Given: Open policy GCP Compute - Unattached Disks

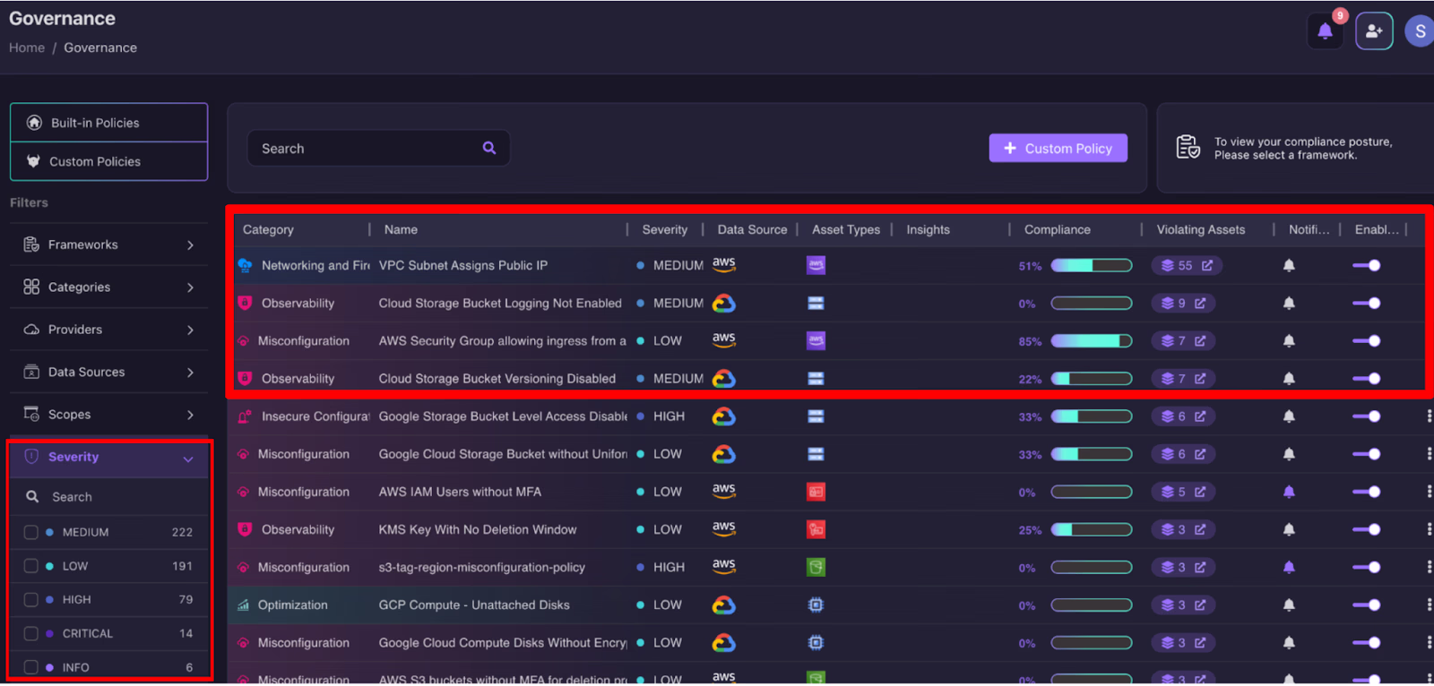Looking at the screenshot, I should pos(474,605).
